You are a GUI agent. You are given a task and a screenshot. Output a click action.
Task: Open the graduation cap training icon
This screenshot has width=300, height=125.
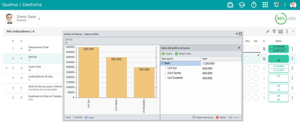[x=242, y=5]
